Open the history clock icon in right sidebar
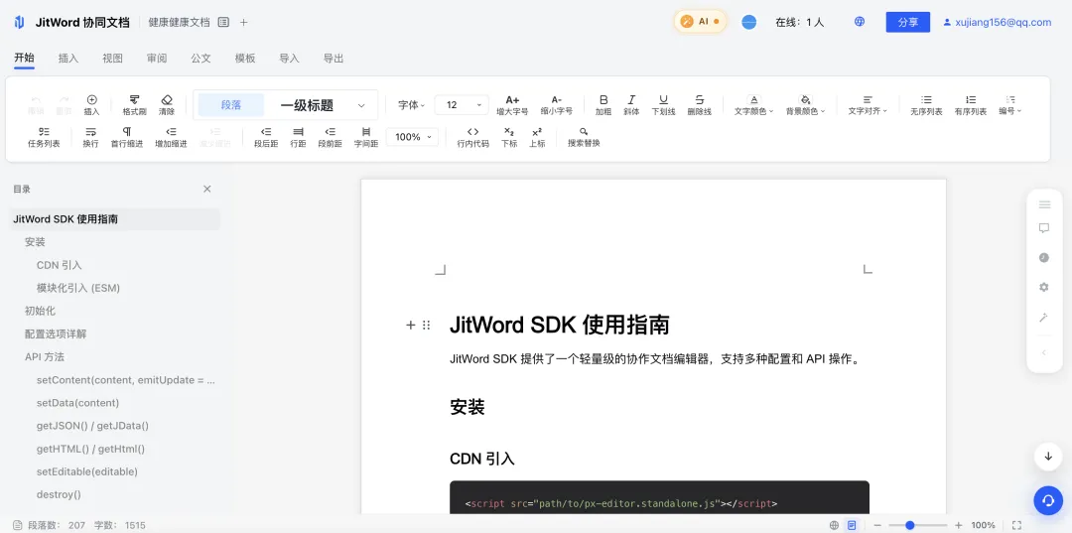Screen dimensions: 1072x533 1044,258
